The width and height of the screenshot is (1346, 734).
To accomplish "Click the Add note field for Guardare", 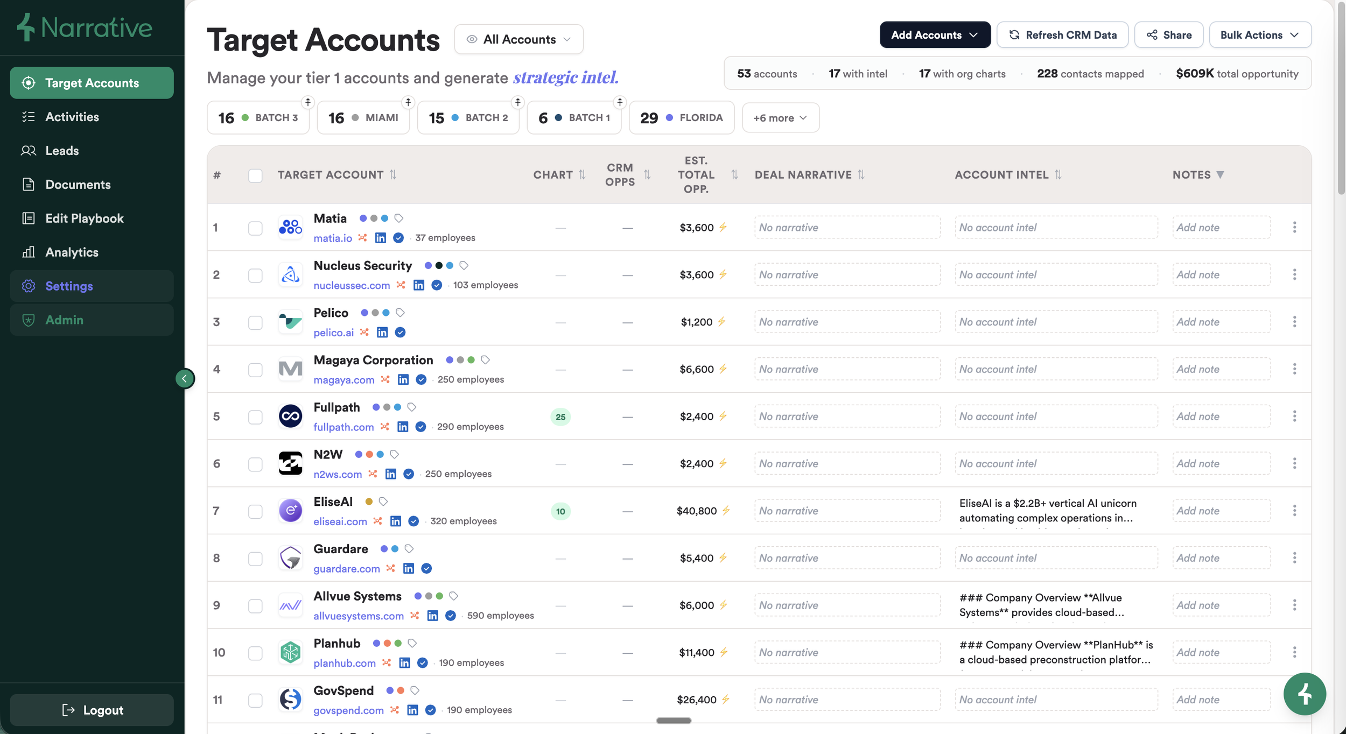I will (1221, 558).
